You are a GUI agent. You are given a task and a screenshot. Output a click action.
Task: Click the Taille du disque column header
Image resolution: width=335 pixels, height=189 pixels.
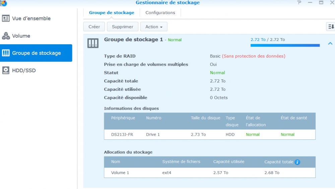(x=206, y=118)
